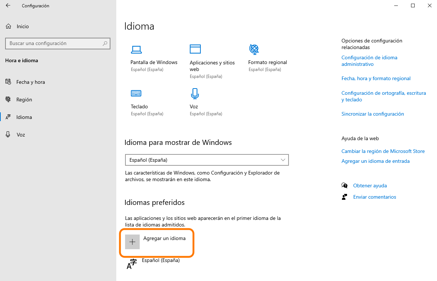Open Cambiar la región de Microsoft Store
437x281 pixels.
click(x=383, y=151)
